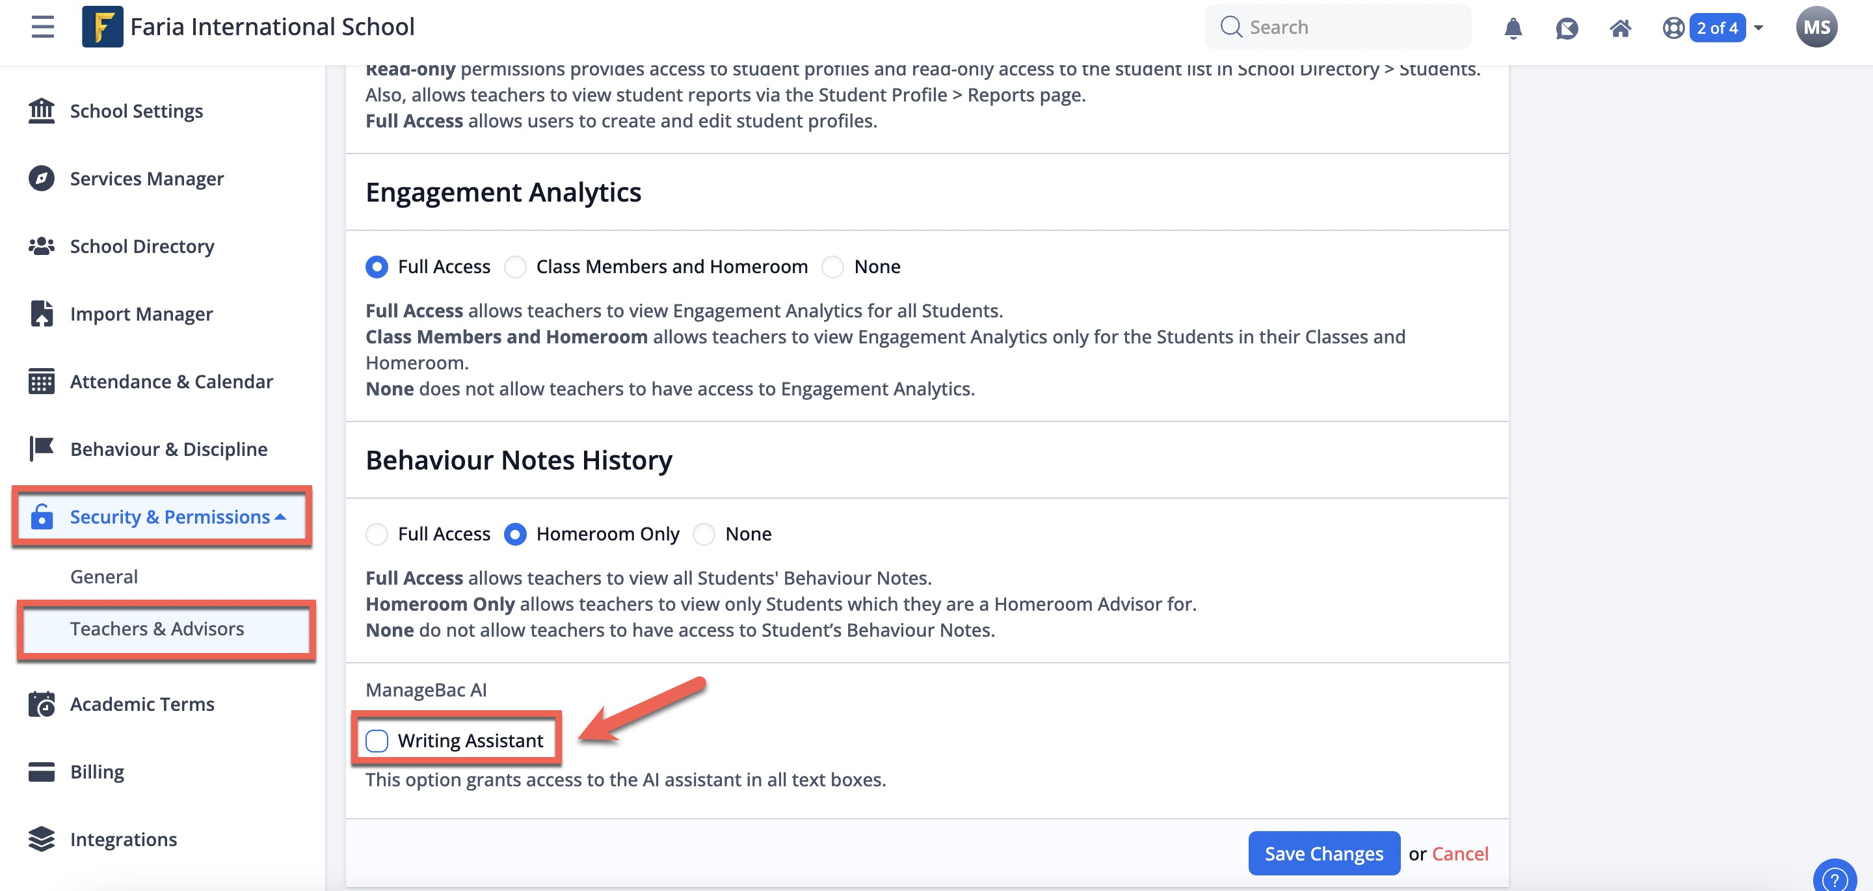Screen dimensions: 1873x891
Task: Click the life-ring support icon
Action: click(1673, 29)
